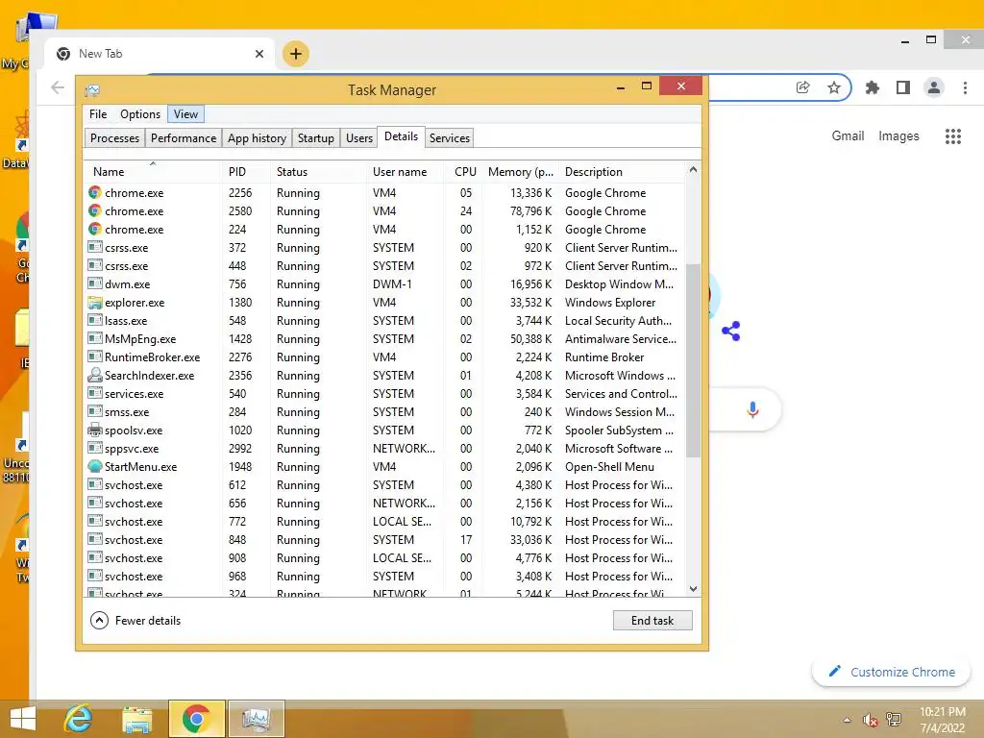
Task: Open a new Chrome tab with plus button
Action: point(296,54)
